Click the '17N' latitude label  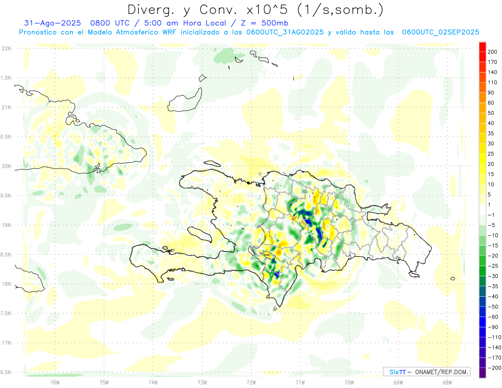point(7,343)
